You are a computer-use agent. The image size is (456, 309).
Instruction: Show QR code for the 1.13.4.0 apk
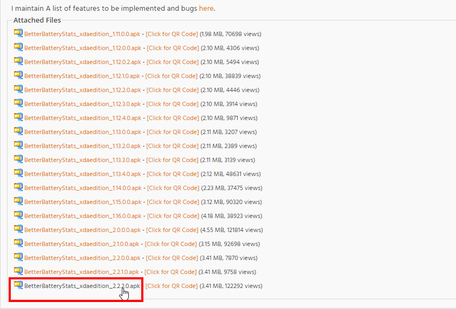172,174
